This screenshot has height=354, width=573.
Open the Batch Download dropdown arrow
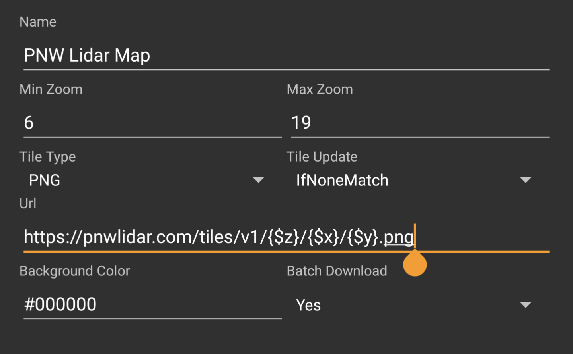pos(526,305)
